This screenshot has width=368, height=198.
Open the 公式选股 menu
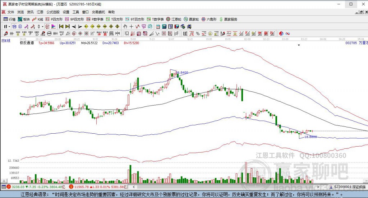(52, 12)
